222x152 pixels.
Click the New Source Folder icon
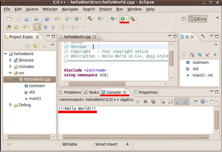(x=57, y=19)
